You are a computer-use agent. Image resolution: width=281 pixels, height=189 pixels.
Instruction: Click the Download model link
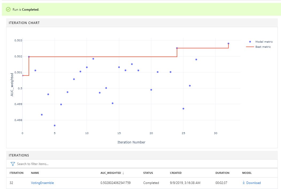click(x=253, y=183)
